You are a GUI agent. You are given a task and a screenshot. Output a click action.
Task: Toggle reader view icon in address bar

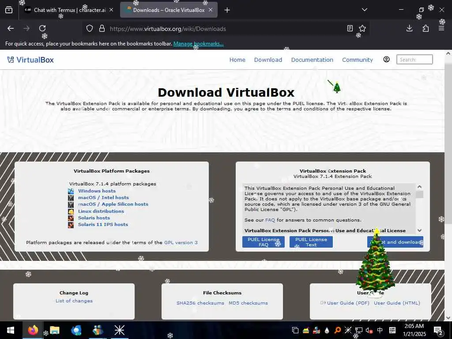[x=350, y=28]
